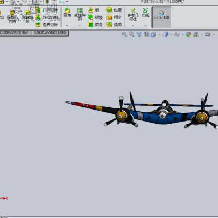
Task: Expand the Fillet dropdown arrow
Action: coord(67,26)
